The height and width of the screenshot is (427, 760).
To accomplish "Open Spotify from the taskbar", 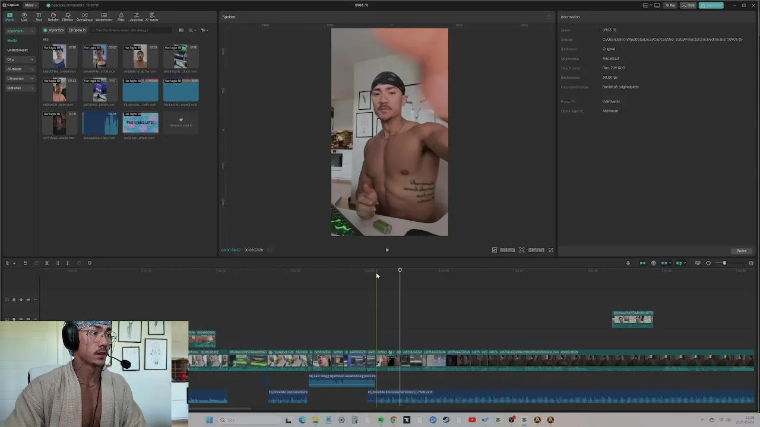I will click(x=381, y=420).
